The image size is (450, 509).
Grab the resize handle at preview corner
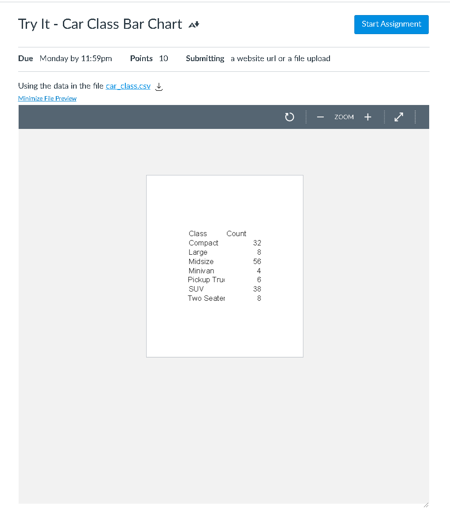(x=426, y=504)
